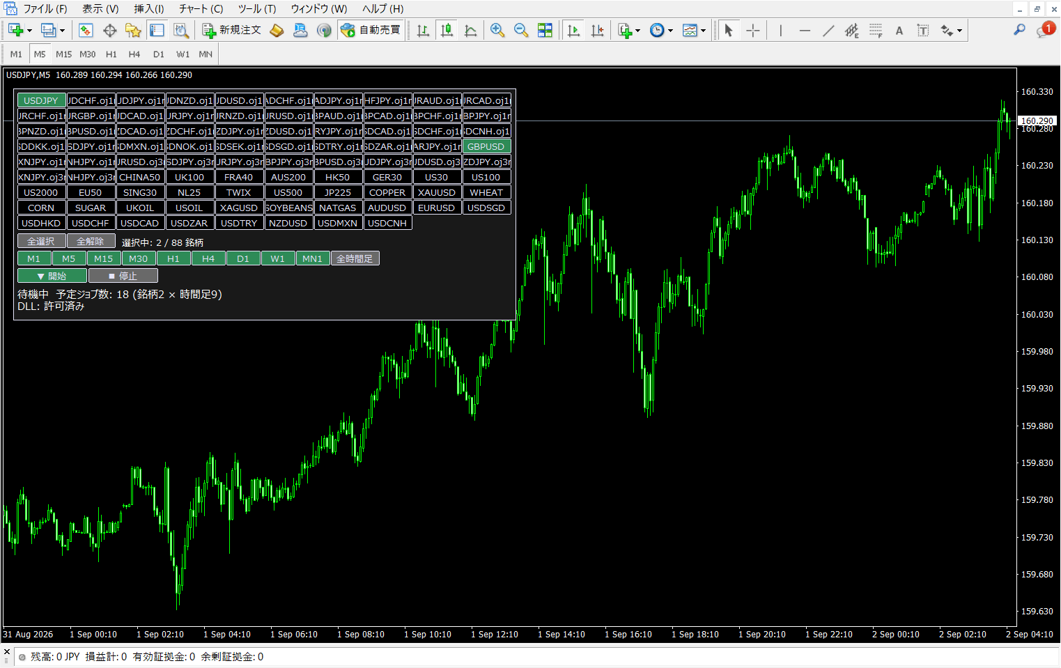The width and height of the screenshot is (1061, 668).
Task: Select the equidistant channel tool
Action: click(x=852, y=30)
